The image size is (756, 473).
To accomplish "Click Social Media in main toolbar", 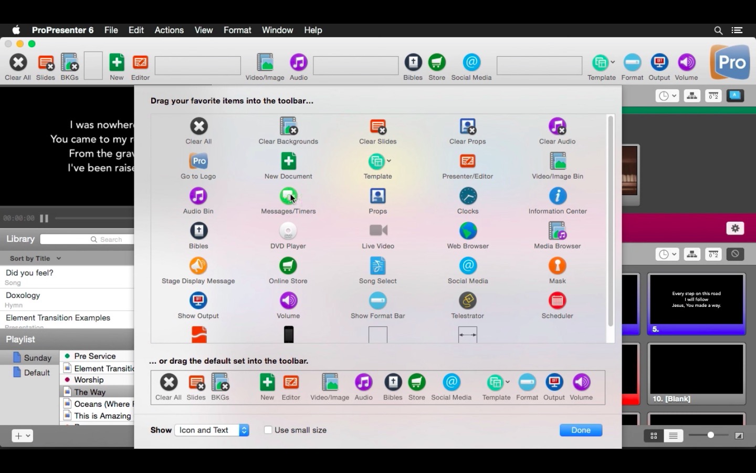I will [x=471, y=67].
